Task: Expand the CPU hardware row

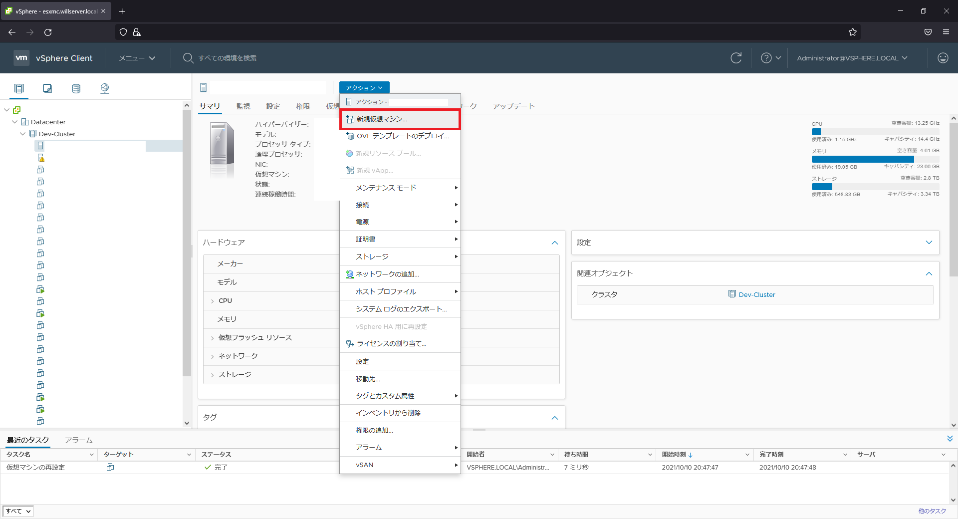Action: click(x=213, y=301)
